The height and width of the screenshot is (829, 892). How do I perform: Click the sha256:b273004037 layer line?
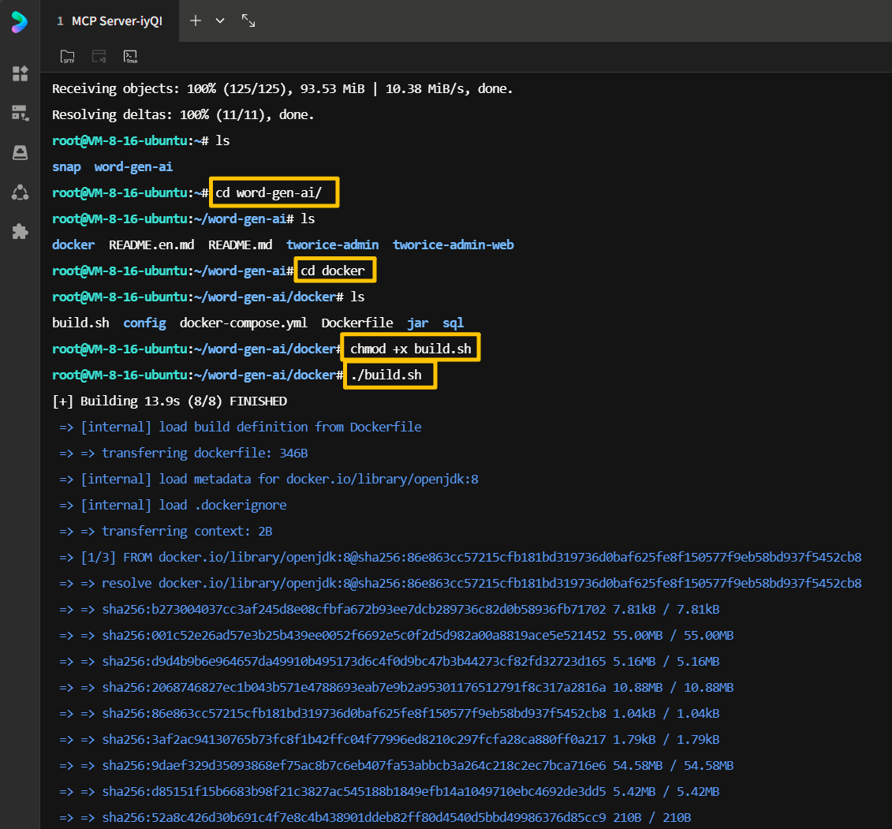point(389,610)
